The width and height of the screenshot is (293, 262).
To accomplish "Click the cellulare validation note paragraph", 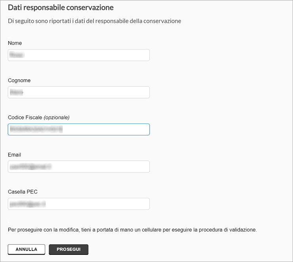I will pyautogui.click(x=132, y=230).
